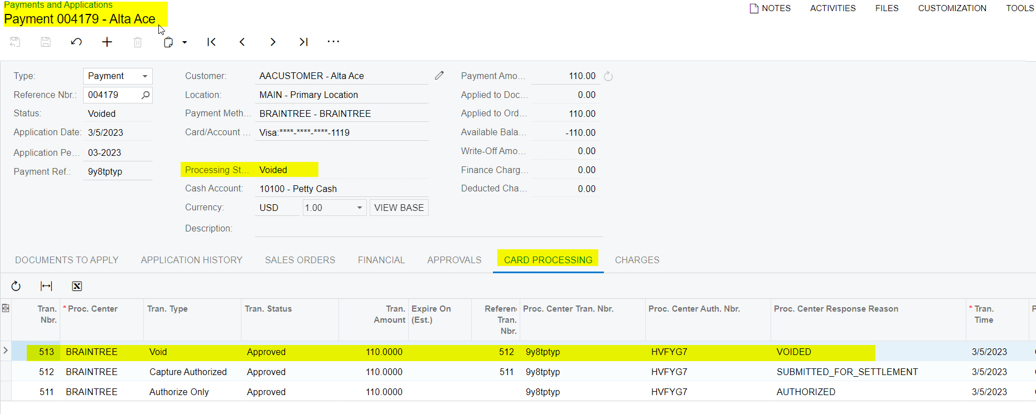Expand the row 513 arrow indicator
This screenshot has width=1036, height=414.
(x=6, y=351)
